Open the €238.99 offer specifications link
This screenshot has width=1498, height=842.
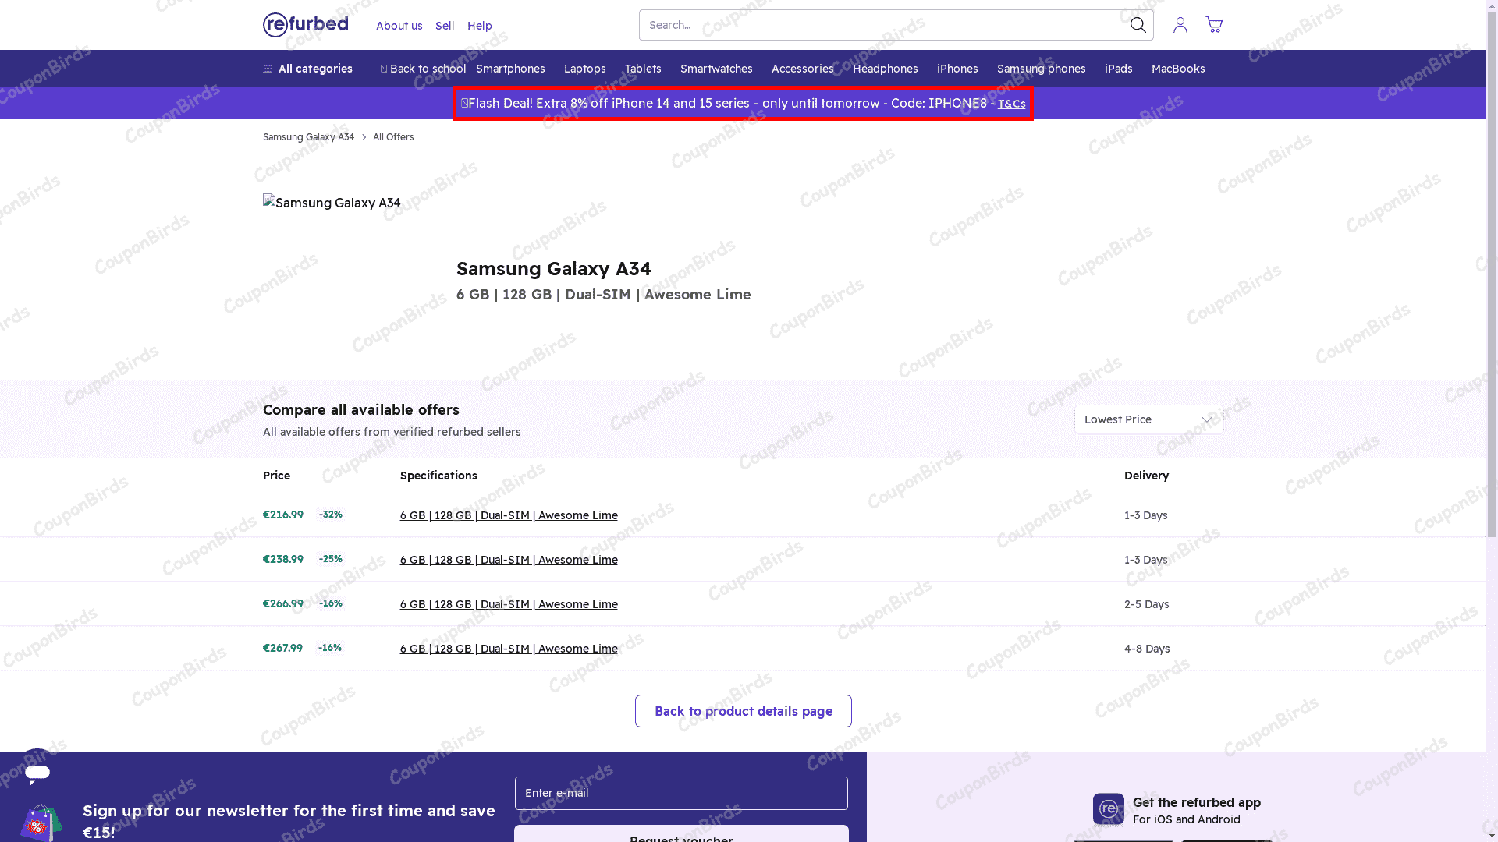509,560
